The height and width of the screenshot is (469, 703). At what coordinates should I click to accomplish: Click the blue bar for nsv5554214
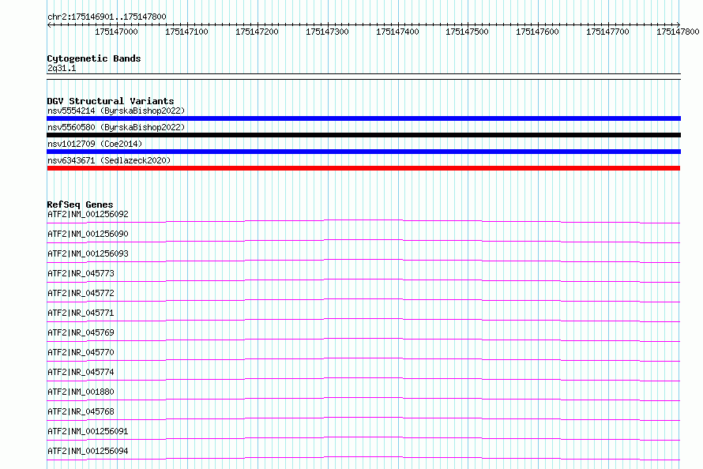pos(363,118)
